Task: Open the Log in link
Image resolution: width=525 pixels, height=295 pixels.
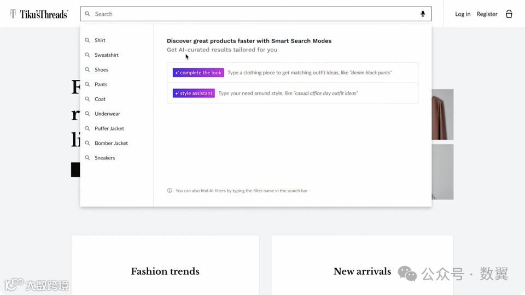Action: pos(463,14)
